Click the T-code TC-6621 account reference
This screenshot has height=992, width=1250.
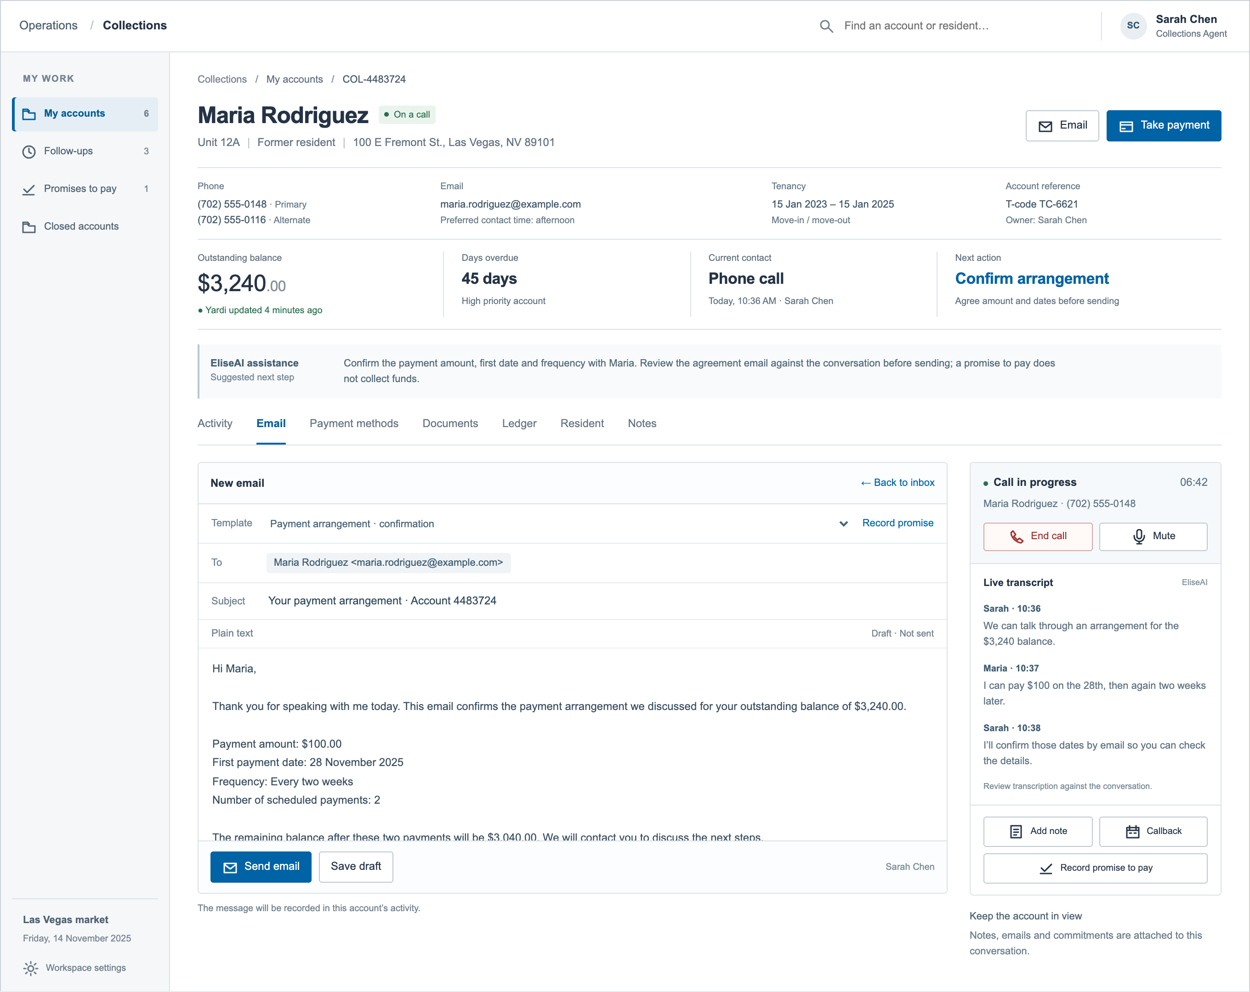coord(1041,204)
